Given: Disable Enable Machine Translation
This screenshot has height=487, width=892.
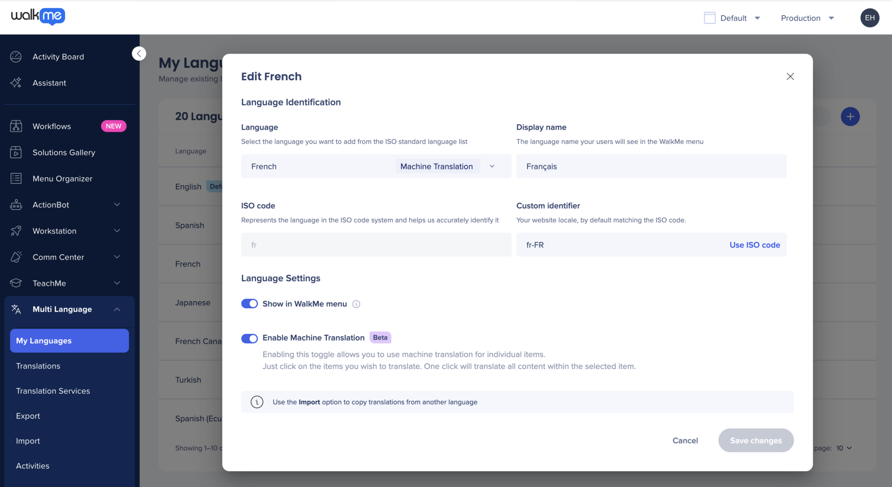Looking at the screenshot, I should (x=250, y=338).
